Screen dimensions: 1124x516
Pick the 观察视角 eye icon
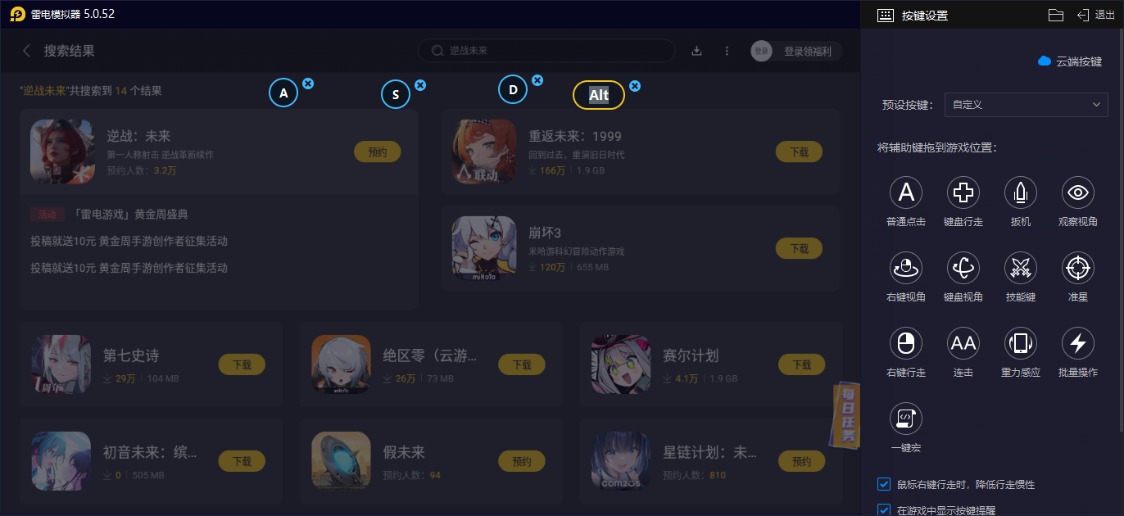pos(1078,192)
